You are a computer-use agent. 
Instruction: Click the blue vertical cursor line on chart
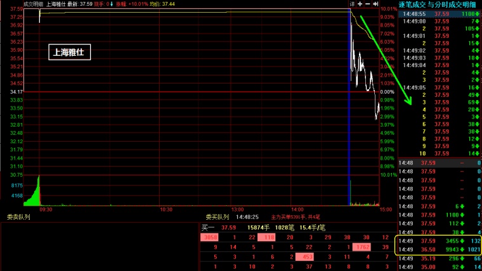pyautogui.click(x=349, y=108)
